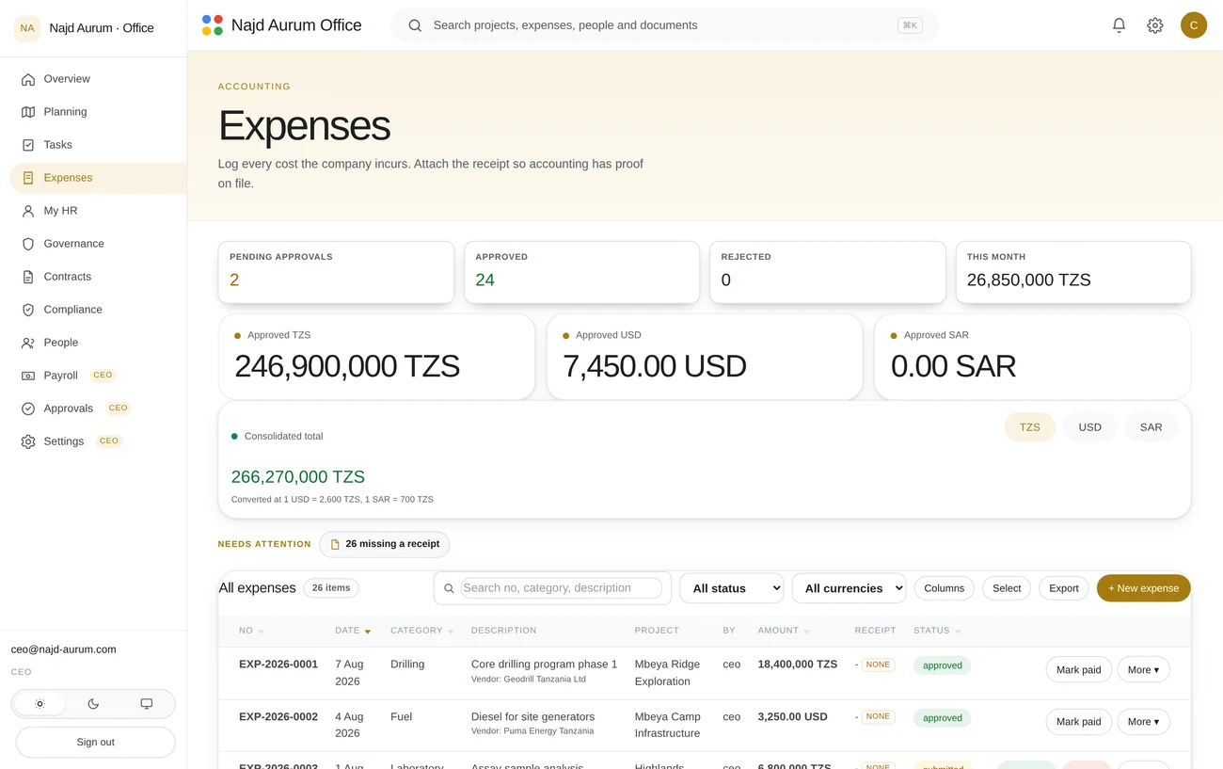Click the approved status of EXP-2026-0001
The height and width of the screenshot is (769, 1223).
(942, 665)
